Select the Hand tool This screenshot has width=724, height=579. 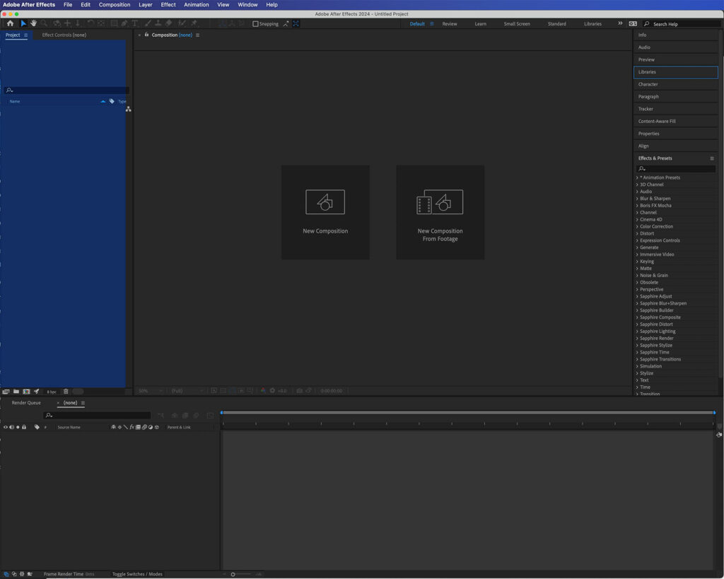(x=34, y=23)
